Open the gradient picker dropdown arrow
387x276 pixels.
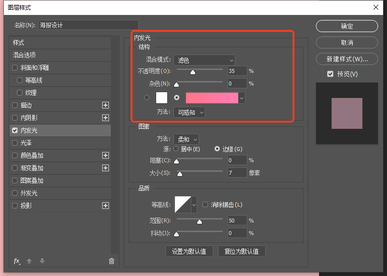[x=242, y=98]
